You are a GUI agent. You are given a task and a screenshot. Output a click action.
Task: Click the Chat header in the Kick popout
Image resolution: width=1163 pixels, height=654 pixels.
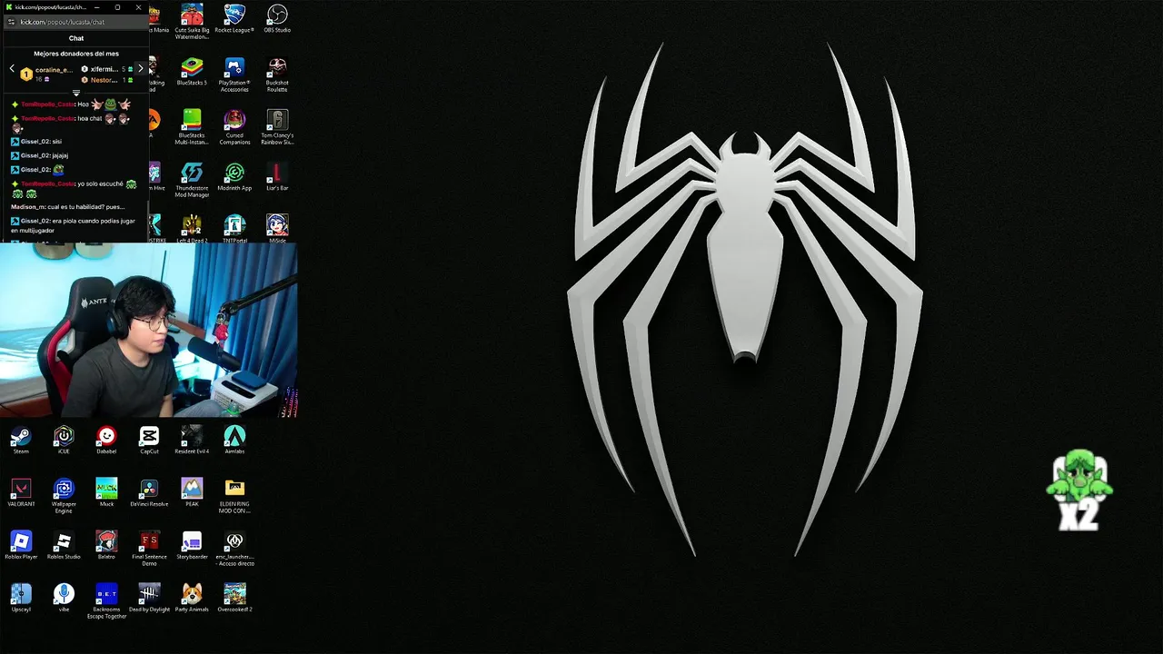76,38
